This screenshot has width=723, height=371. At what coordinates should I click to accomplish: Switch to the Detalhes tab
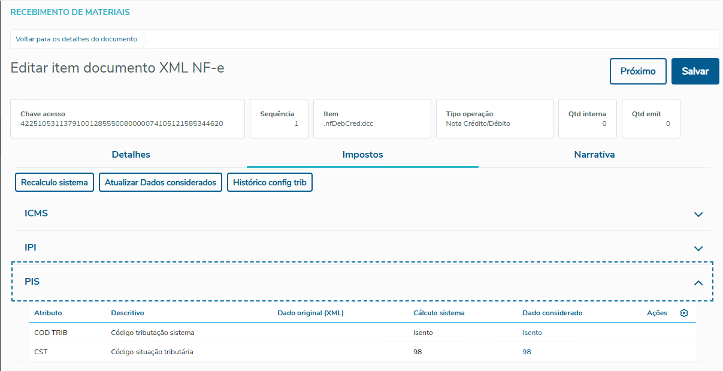click(131, 155)
